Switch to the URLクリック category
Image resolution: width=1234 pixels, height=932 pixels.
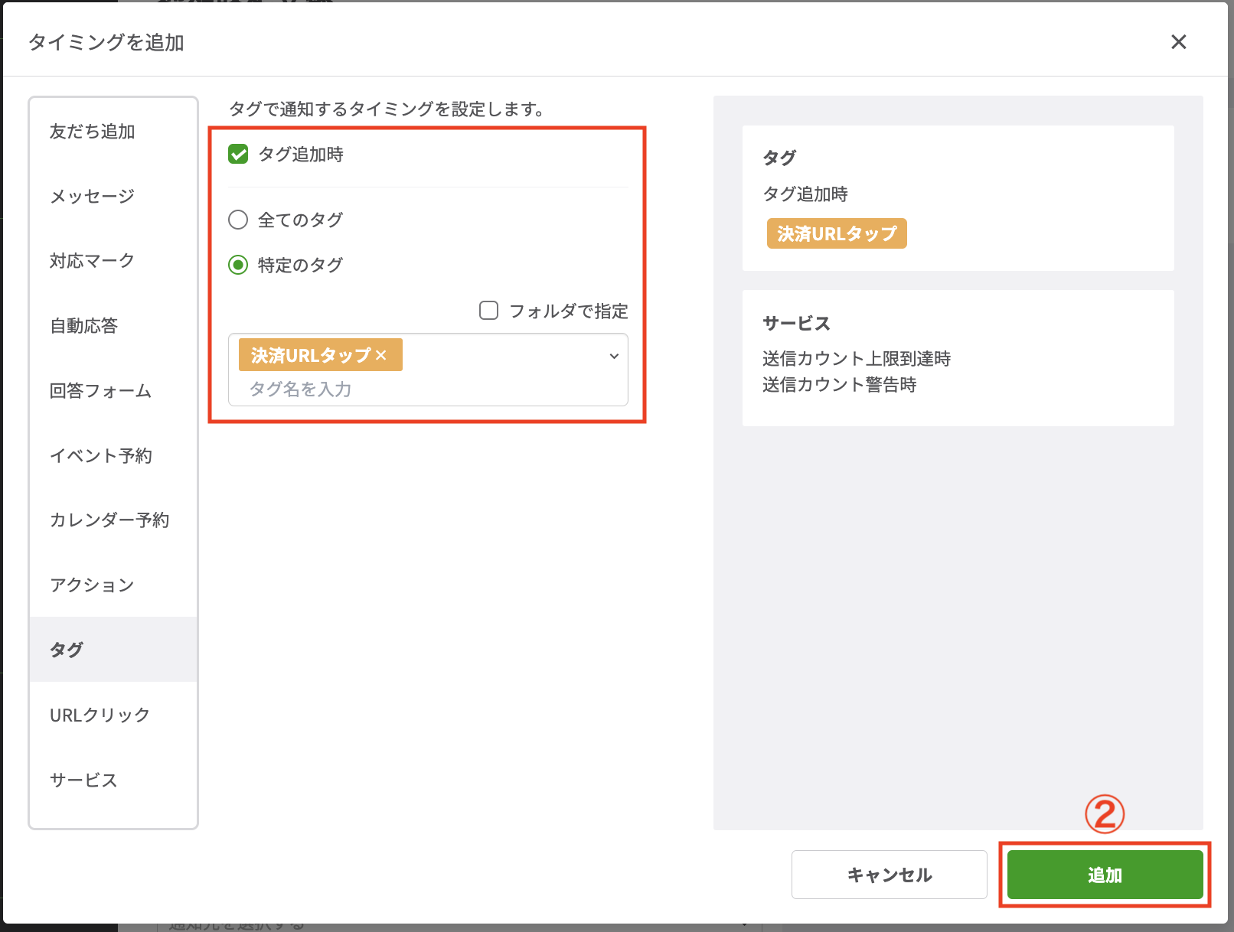(100, 715)
